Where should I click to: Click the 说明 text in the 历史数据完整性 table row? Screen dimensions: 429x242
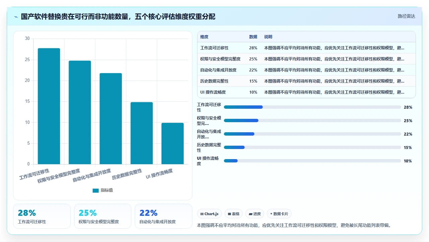(334, 81)
